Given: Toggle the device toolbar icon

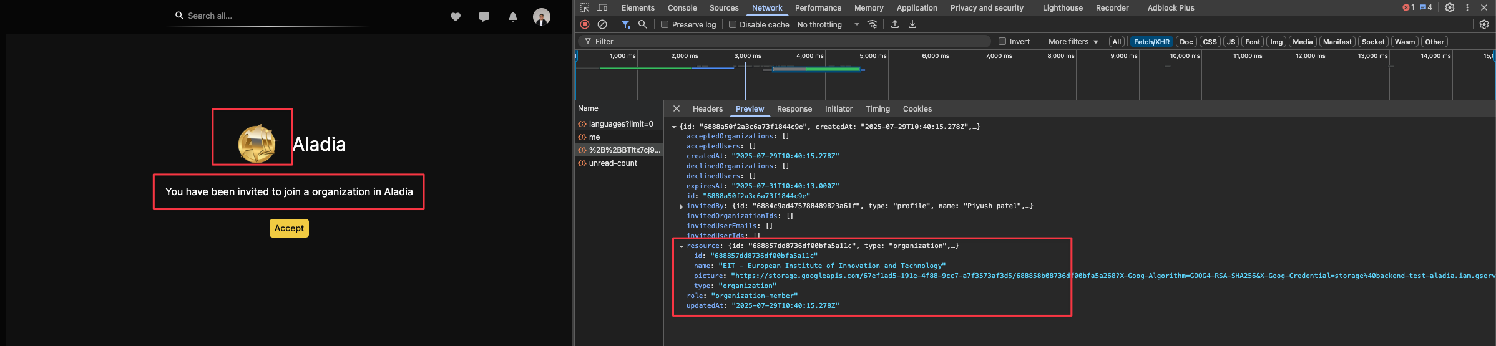Looking at the screenshot, I should (x=602, y=8).
